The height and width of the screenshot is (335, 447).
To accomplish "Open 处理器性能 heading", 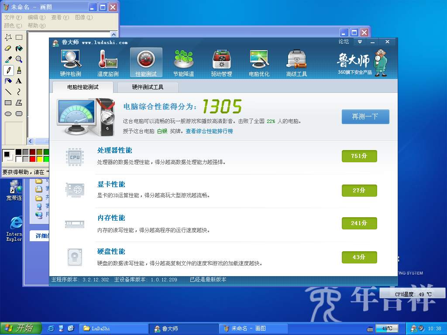I will coord(115,150).
